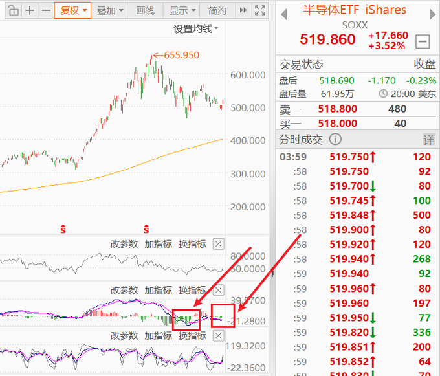440x376 pixels.
Task: Click the info icon beside 分时成交
Action: [x=335, y=139]
